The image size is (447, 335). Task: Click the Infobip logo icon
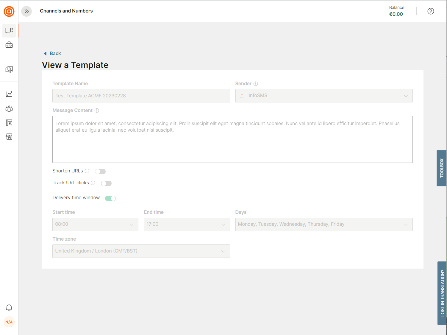[9, 11]
